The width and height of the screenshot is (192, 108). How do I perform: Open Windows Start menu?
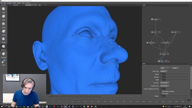click(2, 107)
